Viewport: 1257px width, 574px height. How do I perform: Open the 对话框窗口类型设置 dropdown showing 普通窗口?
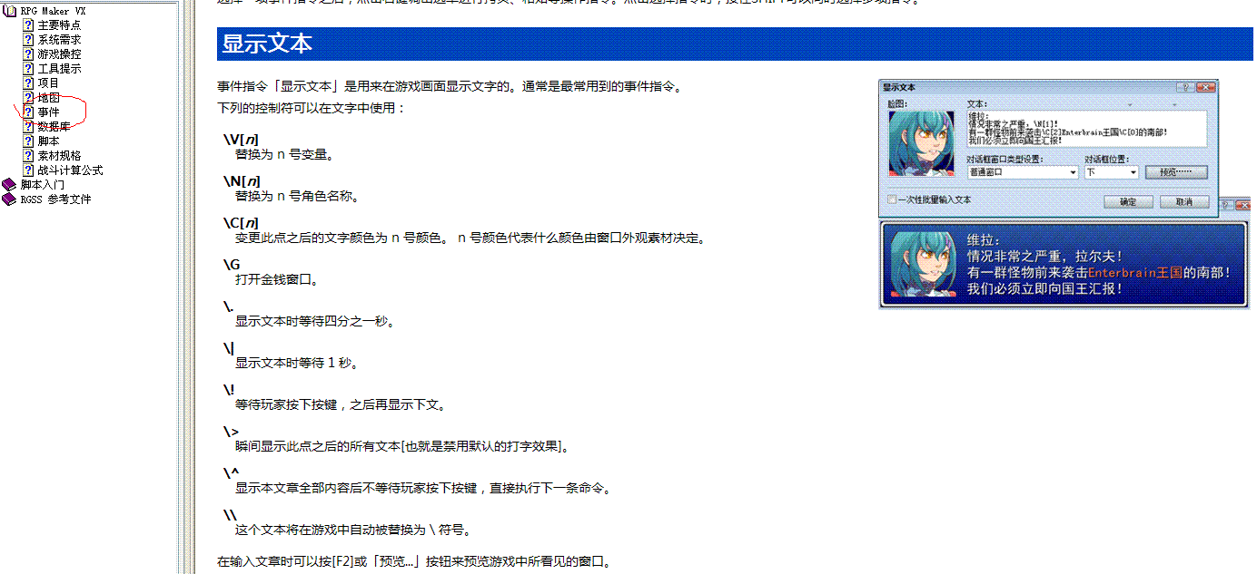pos(1022,172)
